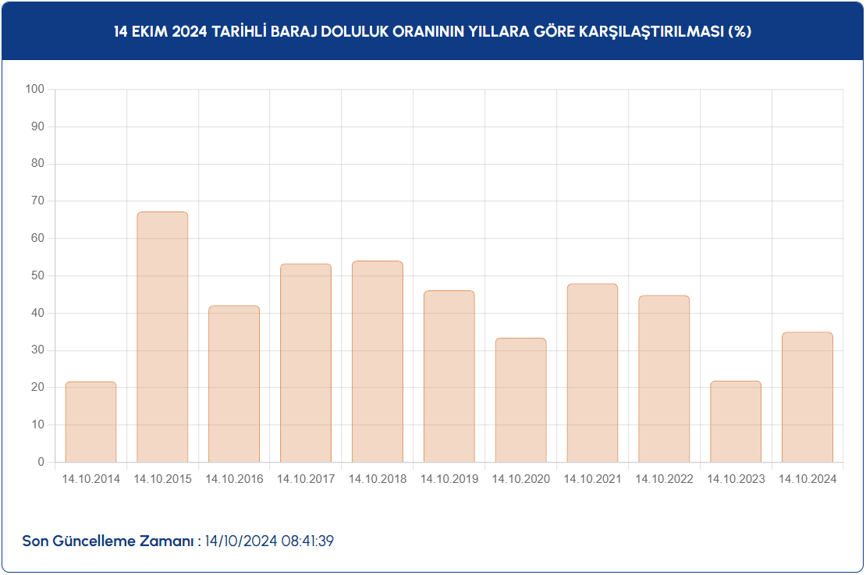Click the bar for 14.10.2022

click(x=664, y=378)
